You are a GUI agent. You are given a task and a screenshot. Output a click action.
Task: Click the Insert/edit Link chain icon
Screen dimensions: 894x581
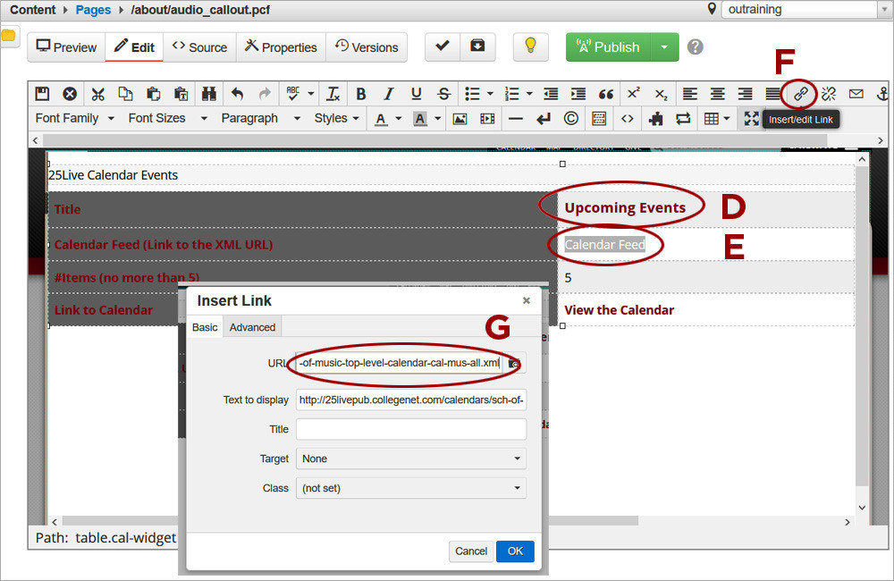pyautogui.click(x=800, y=94)
